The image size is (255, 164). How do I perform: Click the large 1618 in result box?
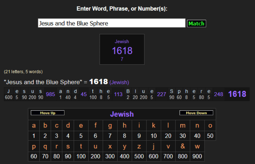tap(122, 51)
